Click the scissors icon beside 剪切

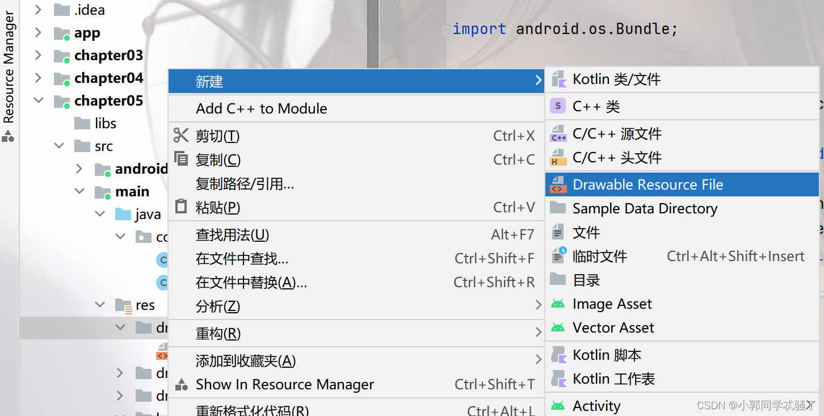pyautogui.click(x=180, y=135)
